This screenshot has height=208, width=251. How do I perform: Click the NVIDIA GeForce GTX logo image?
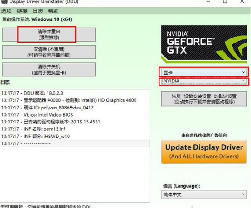[x=204, y=44]
